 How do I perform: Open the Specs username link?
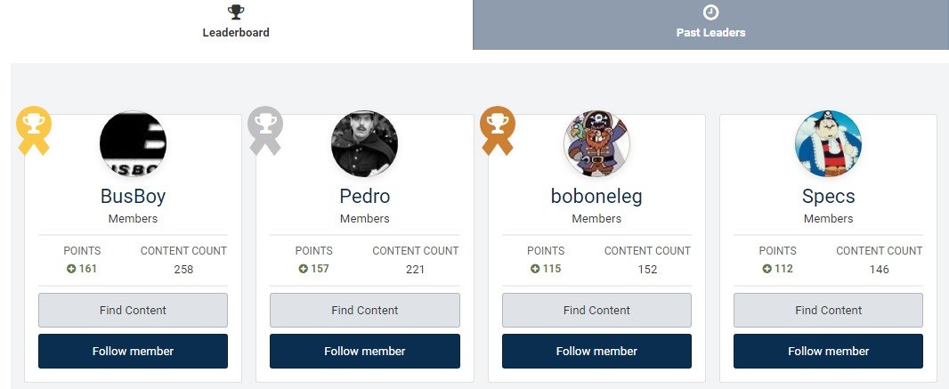(829, 196)
